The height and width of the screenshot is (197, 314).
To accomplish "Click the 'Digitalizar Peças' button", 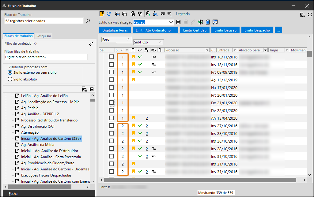I will pyautogui.click(x=115, y=30).
